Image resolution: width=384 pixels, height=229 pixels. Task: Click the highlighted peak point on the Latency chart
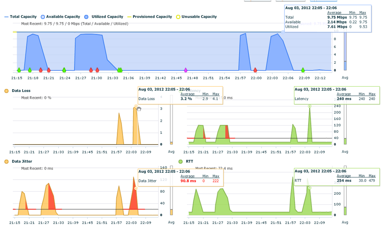click(x=309, y=106)
